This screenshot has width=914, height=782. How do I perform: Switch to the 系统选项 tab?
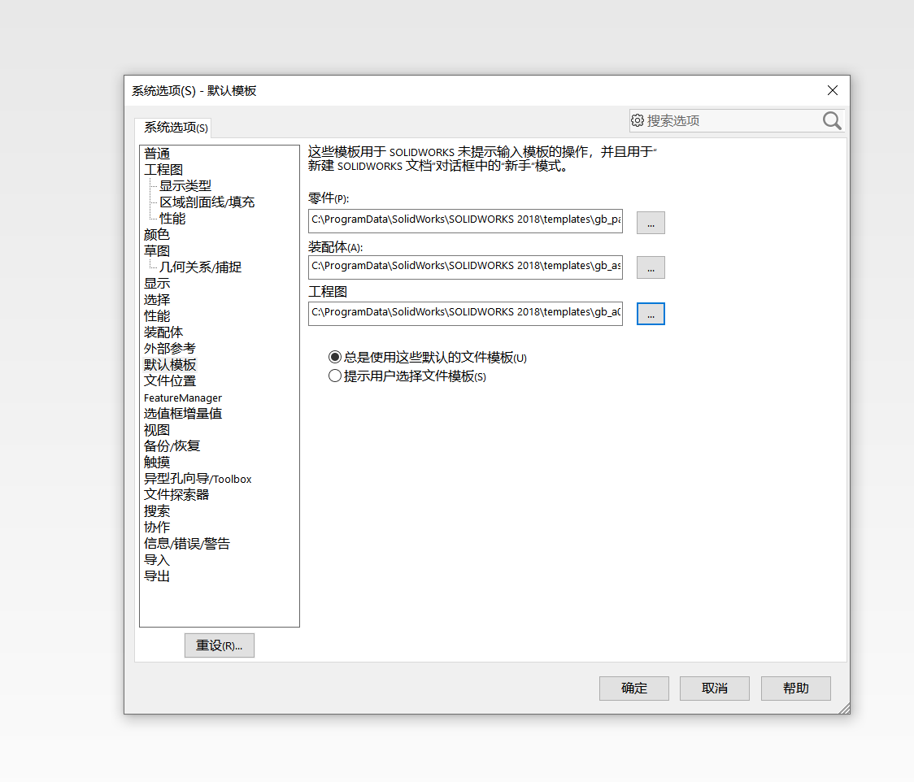tap(176, 128)
